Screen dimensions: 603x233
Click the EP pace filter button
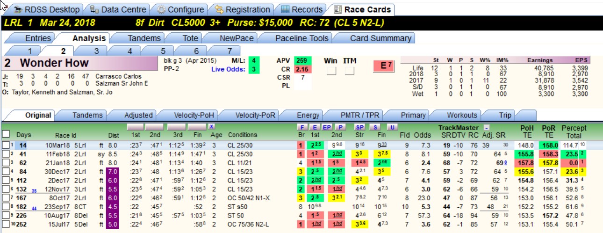point(327,127)
